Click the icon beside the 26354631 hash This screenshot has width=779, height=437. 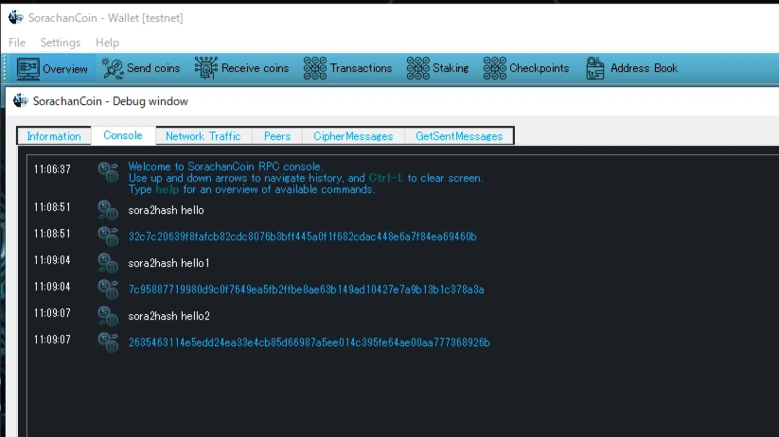click(x=108, y=342)
